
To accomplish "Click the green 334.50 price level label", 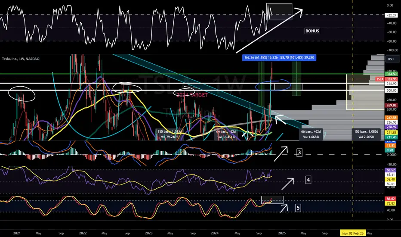I will pyautogui.click(x=392, y=74).
